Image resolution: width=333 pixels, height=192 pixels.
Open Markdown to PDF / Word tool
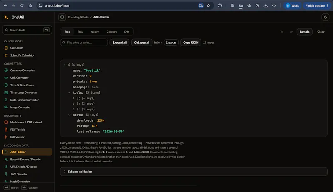click(x=27, y=122)
